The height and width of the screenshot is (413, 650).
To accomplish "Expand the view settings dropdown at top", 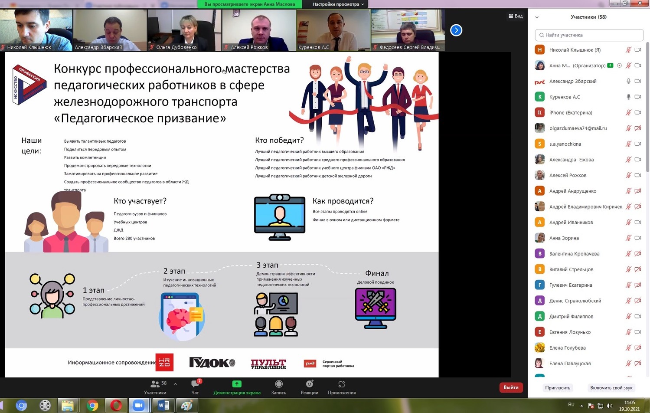I will pos(338,4).
